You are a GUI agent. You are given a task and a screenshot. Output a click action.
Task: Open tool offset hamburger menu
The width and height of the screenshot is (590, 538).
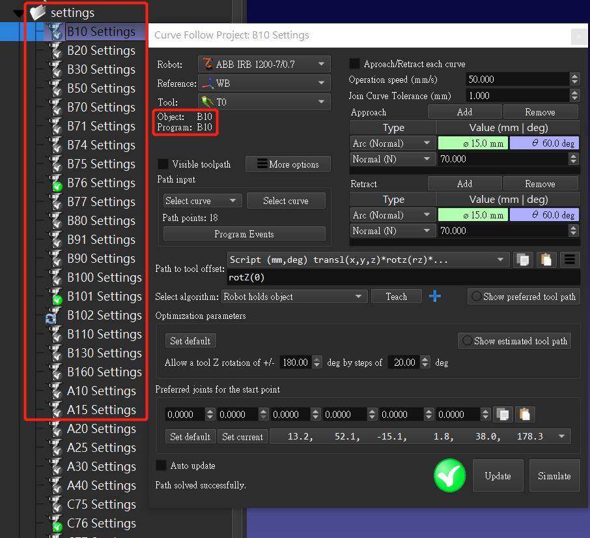pos(570,260)
